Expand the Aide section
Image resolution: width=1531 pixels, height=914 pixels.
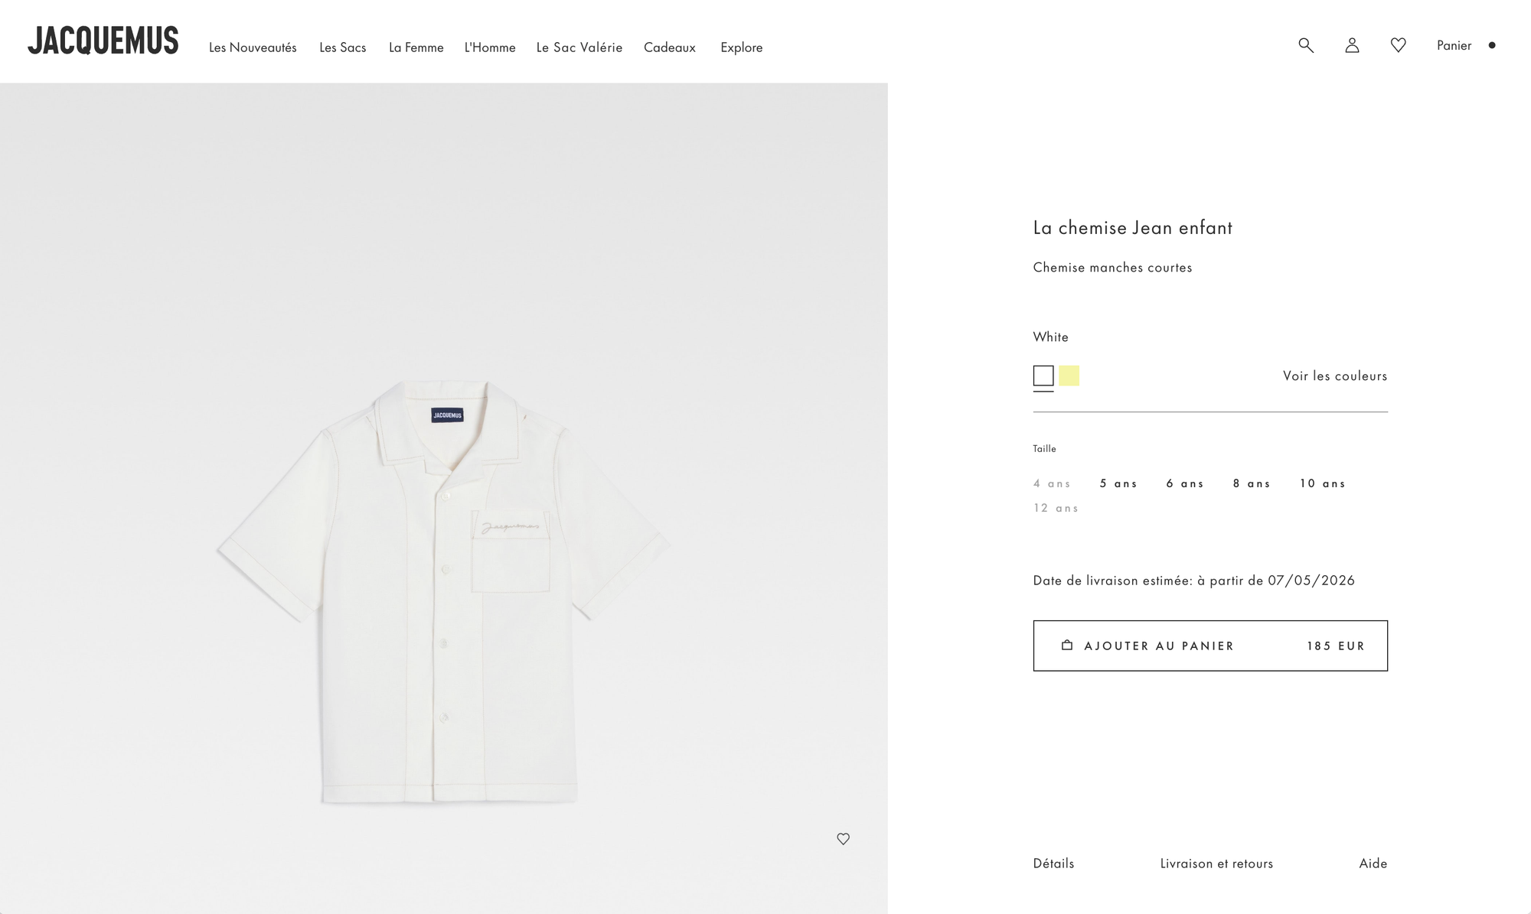1373,864
